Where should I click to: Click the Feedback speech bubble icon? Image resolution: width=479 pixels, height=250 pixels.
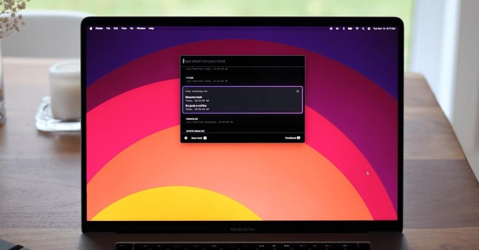click(298, 138)
